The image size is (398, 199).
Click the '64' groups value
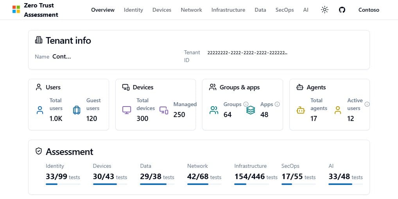tap(228, 115)
